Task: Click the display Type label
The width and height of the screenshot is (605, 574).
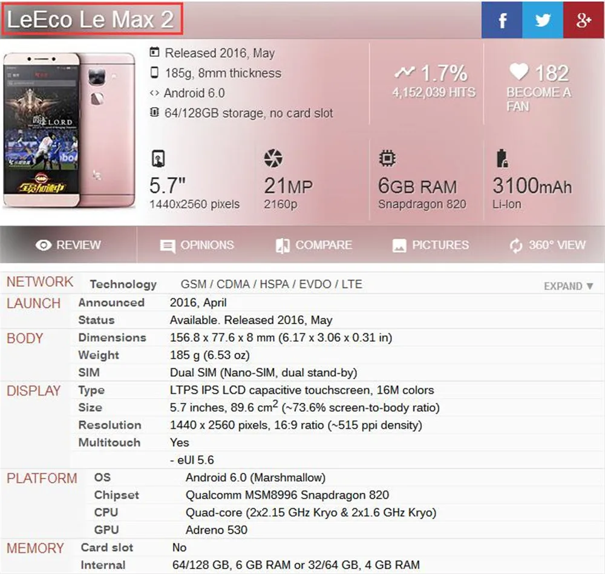Action: (91, 390)
